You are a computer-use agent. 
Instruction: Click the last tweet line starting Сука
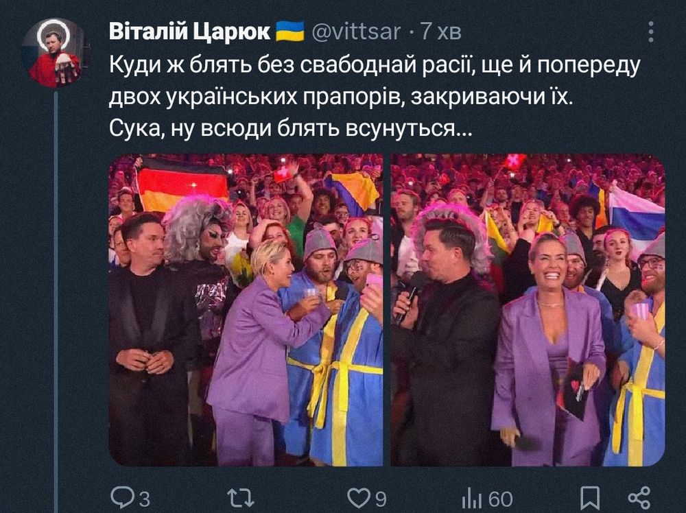(290, 128)
